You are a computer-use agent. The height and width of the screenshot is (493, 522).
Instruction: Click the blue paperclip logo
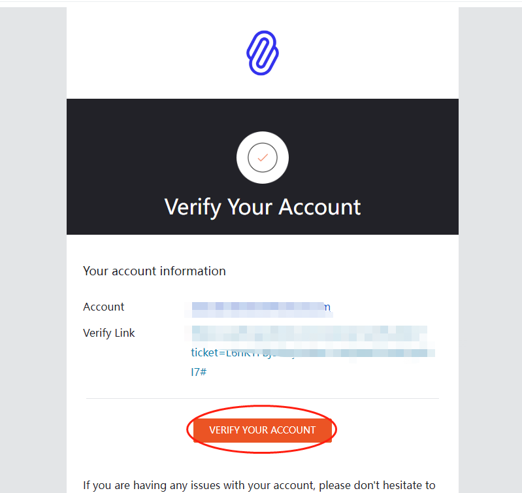(x=263, y=53)
